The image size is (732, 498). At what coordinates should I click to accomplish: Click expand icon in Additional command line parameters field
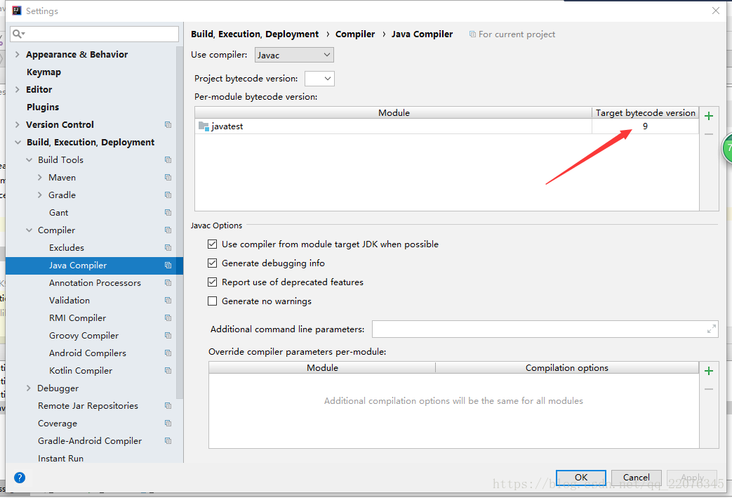click(x=712, y=329)
